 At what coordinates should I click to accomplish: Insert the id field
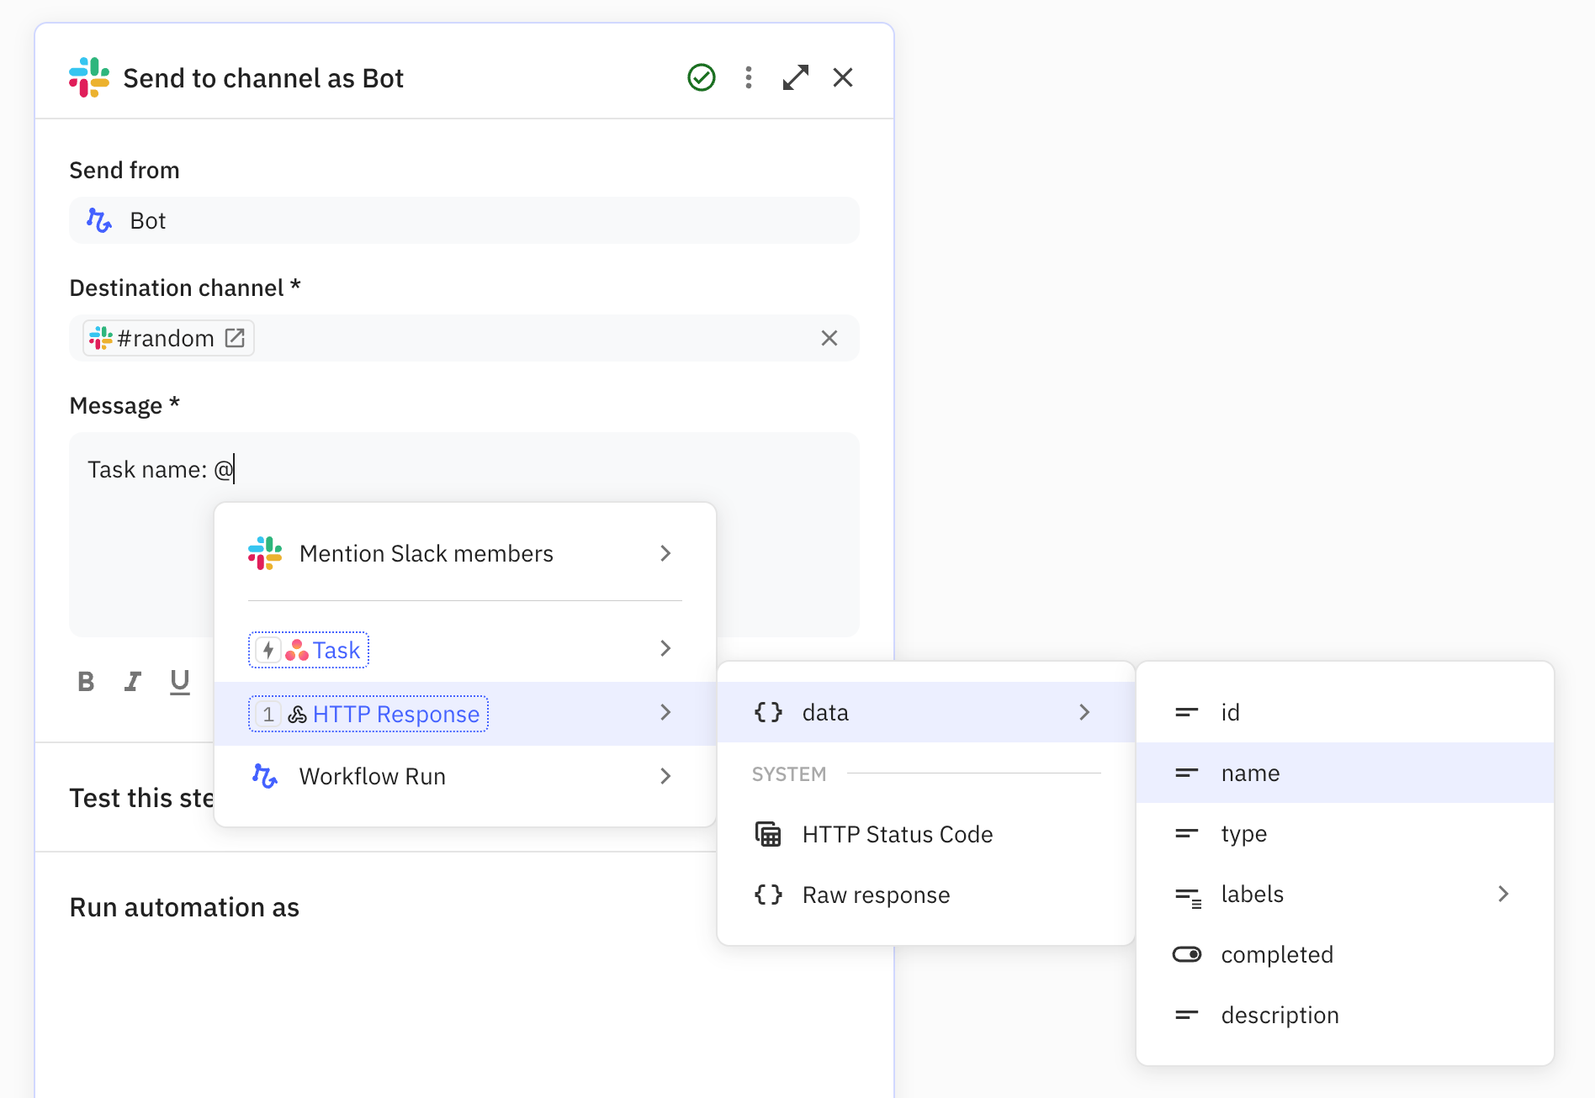click(x=1345, y=712)
